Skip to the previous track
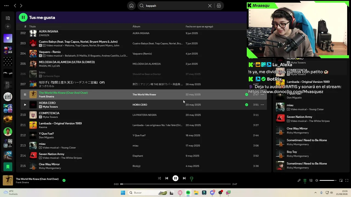 tap(167, 178)
